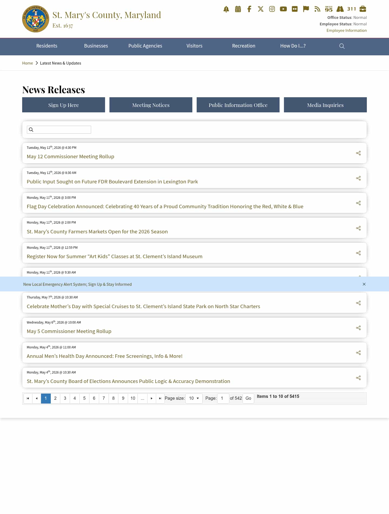The width and height of the screenshot is (389, 514).
Task: Open the YouTube icon
Action: 283,9
